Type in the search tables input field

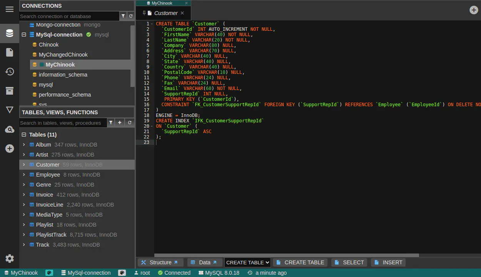click(62, 123)
